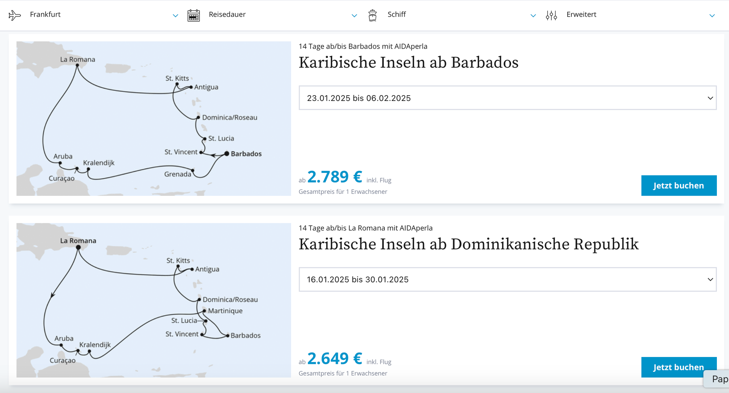This screenshot has height=393, width=729.
Task: Click the 2.789 € price
Action: click(335, 177)
